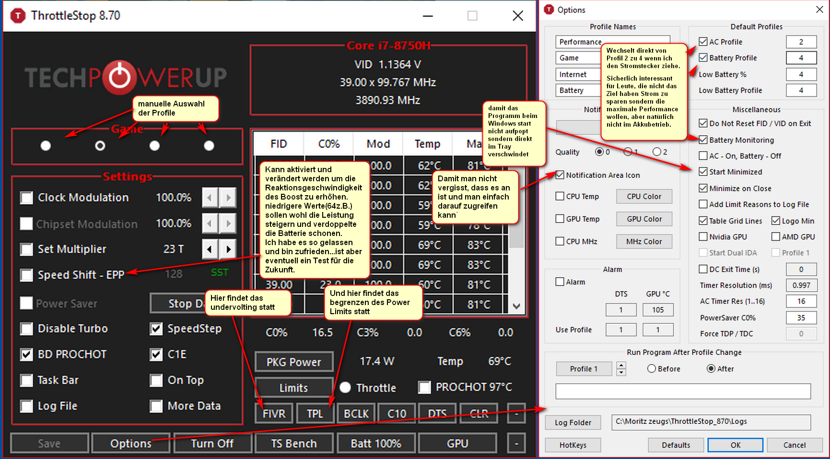This screenshot has height=459, width=830.
Task: Click the Performance profile name field
Action: 613,42
